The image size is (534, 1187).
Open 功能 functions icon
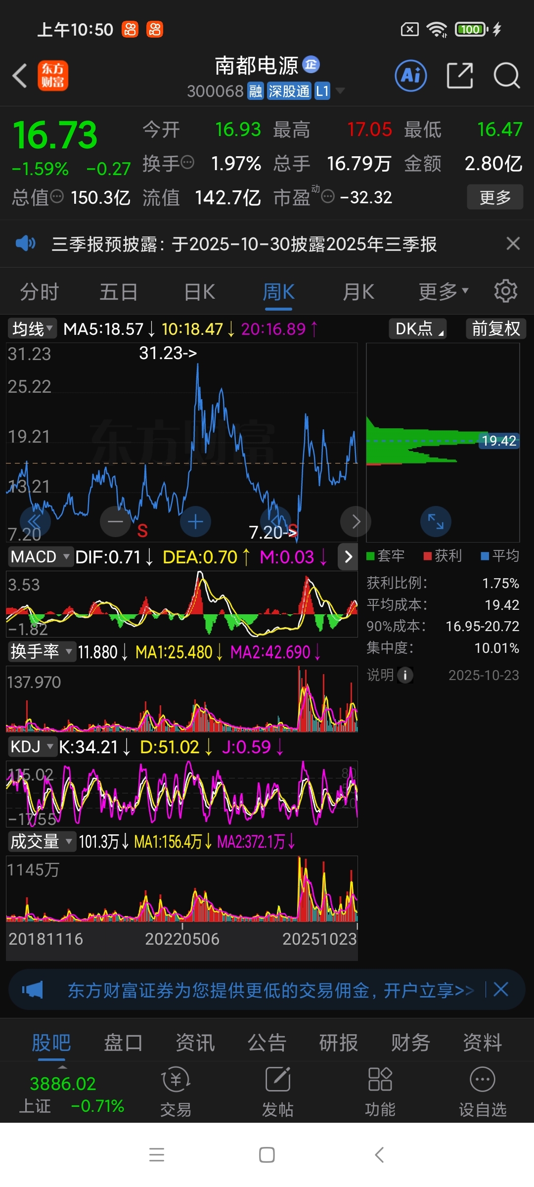380,1092
